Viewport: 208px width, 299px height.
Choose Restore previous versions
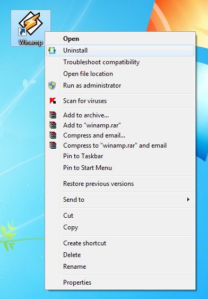[120, 184]
